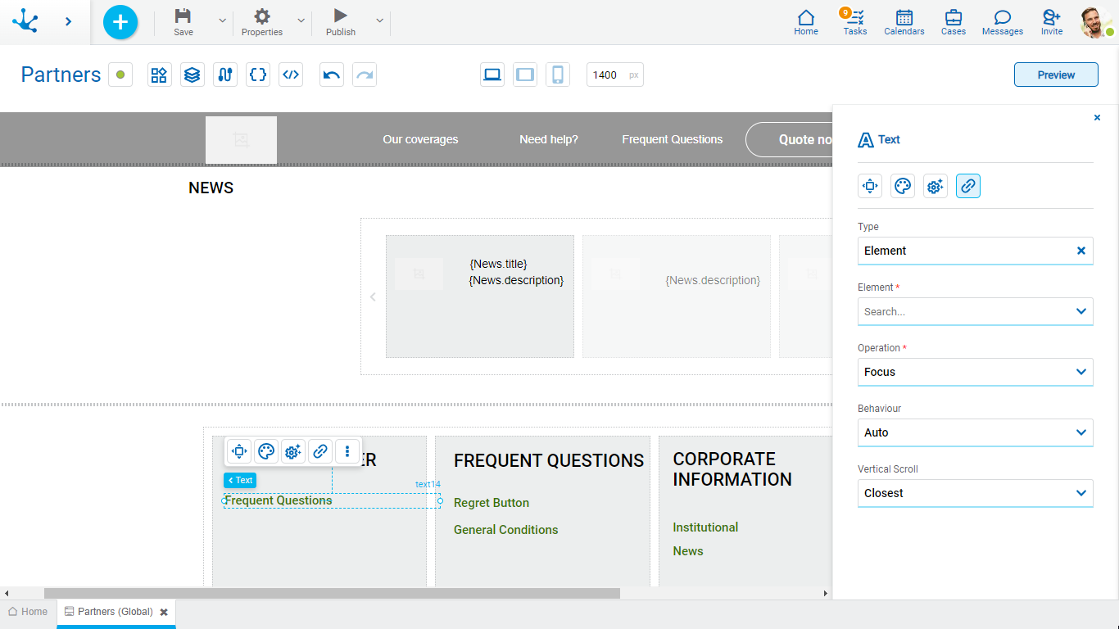Save the page with Save icon

coord(183,22)
